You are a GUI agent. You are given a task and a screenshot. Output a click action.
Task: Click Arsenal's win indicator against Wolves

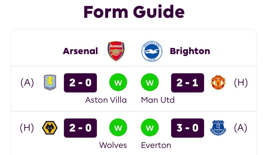pyautogui.click(x=118, y=128)
